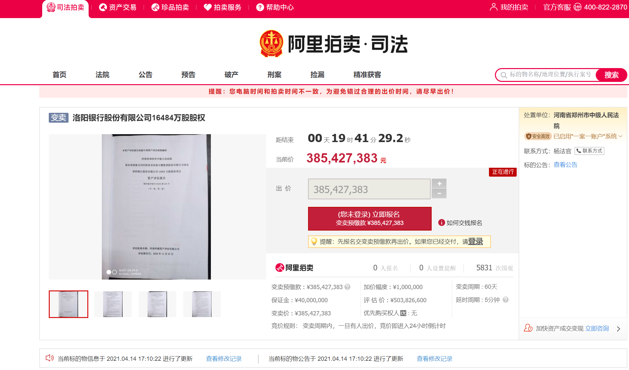Open 查看修改记录 for 标的物信息
Image resolution: width=629 pixels, height=370 pixels.
pos(224,359)
